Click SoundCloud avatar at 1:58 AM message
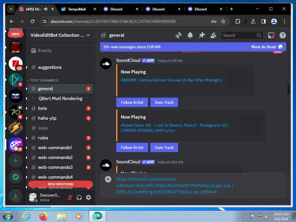The height and width of the screenshot is (222, 296). (x=106, y=64)
